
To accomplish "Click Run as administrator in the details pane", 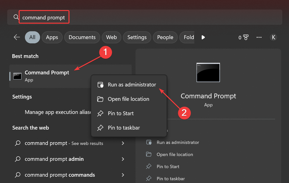I will tap(178, 142).
